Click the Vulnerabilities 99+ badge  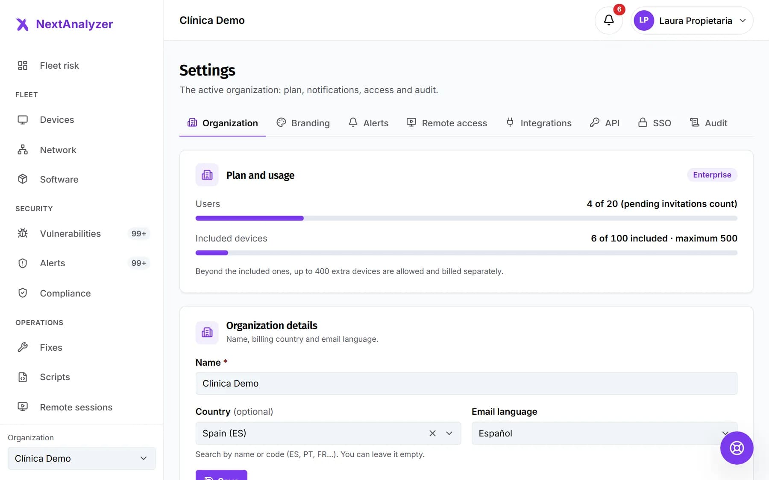click(x=139, y=233)
